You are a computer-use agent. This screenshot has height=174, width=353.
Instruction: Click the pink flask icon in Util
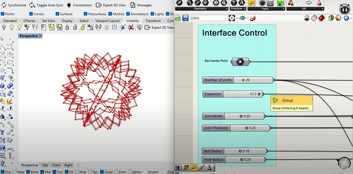(x=319, y=3)
